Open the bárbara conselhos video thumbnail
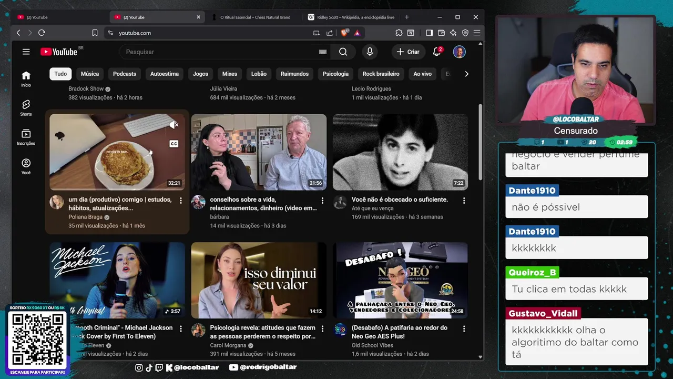 (259, 152)
